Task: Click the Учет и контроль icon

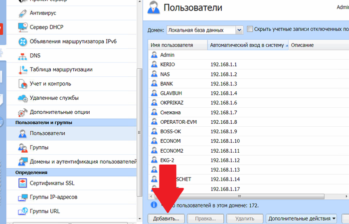Action: 22,84
